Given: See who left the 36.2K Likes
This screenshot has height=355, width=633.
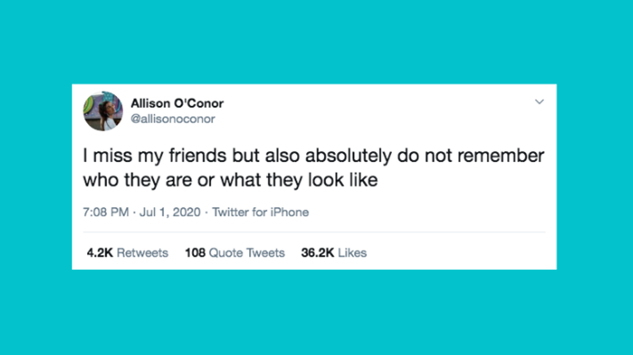Looking at the screenshot, I should click(334, 253).
